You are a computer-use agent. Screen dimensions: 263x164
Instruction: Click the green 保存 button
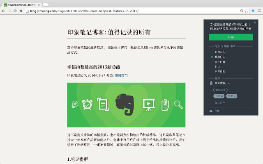[x=231, y=37]
